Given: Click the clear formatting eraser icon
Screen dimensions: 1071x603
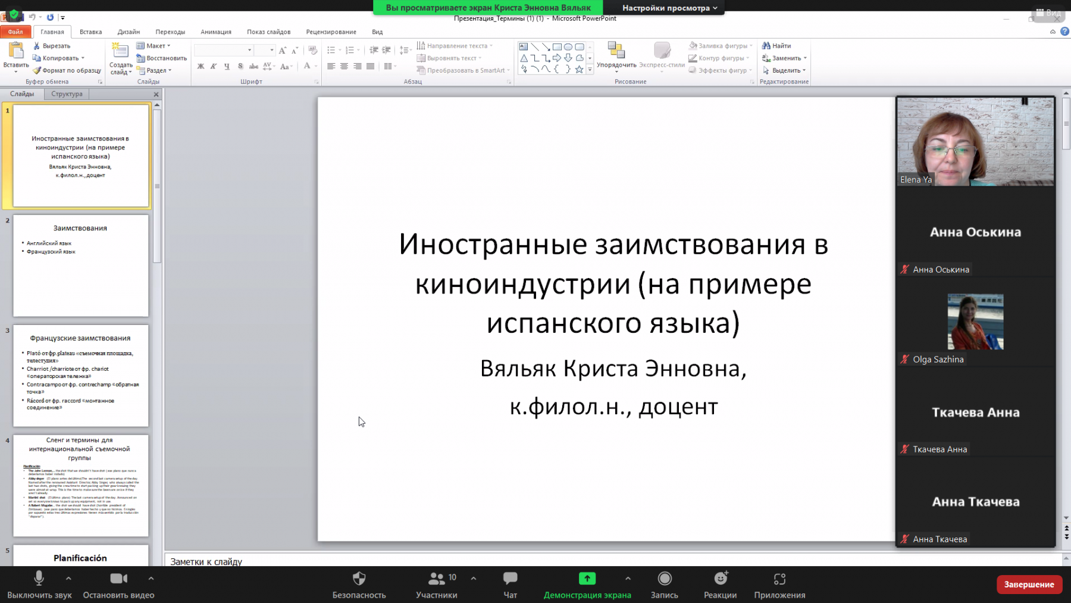Looking at the screenshot, I should pos(313,51).
